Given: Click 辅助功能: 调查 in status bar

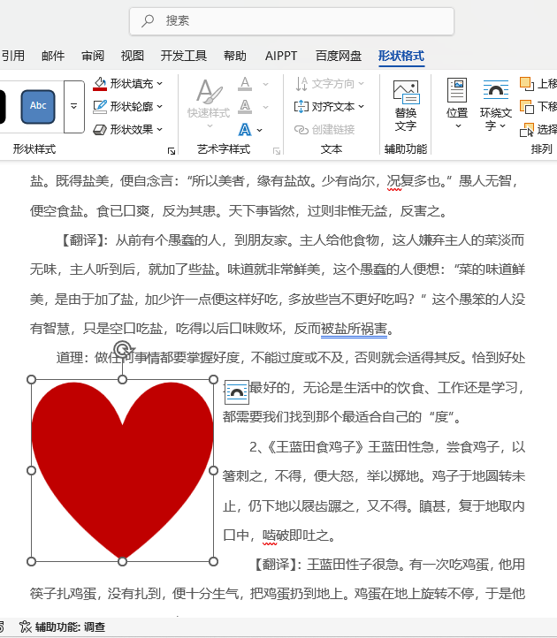Looking at the screenshot, I should tap(62, 627).
